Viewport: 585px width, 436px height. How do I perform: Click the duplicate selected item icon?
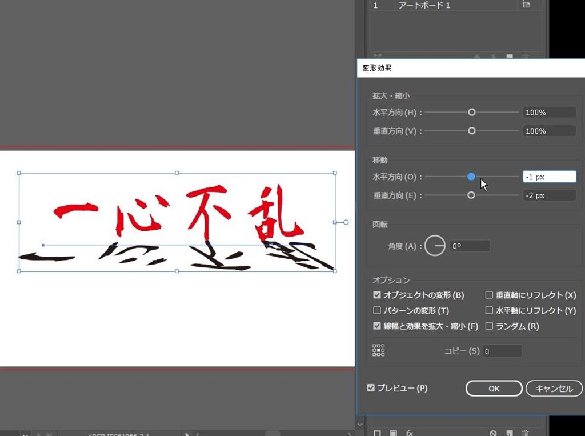coord(510,433)
